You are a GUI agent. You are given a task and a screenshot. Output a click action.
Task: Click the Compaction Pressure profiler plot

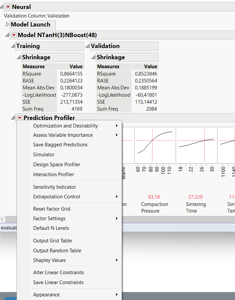[x=155, y=145]
